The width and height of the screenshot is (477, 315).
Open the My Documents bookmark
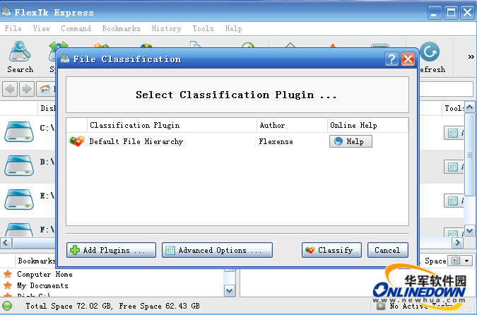coord(42,285)
